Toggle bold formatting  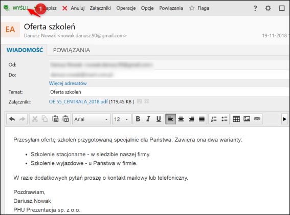tap(138, 119)
